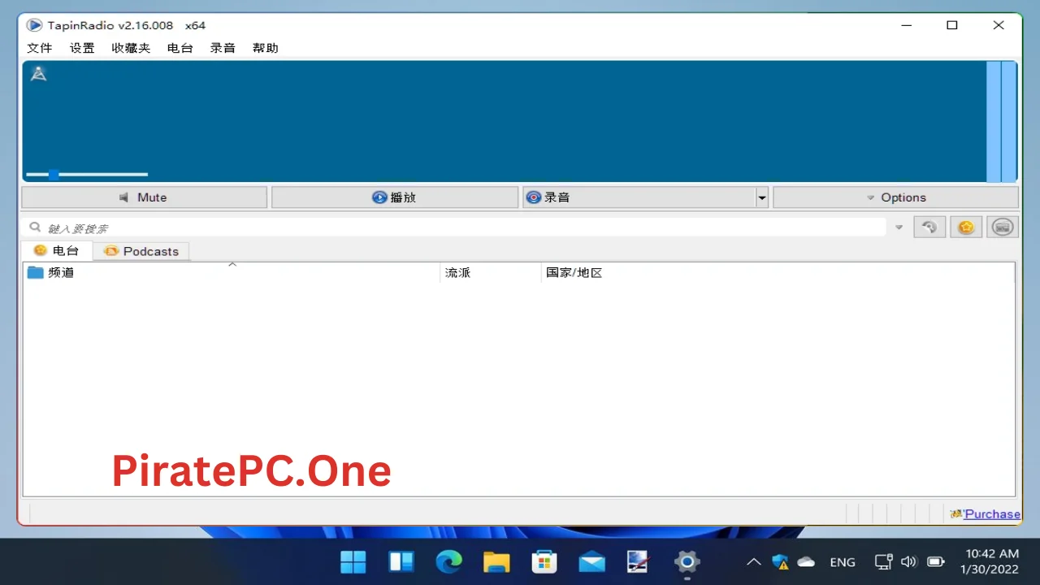Image resolution: width=1040 pixels, height=585 pixels.
Task: Click the 播放 play button
Action: [395, 197]
